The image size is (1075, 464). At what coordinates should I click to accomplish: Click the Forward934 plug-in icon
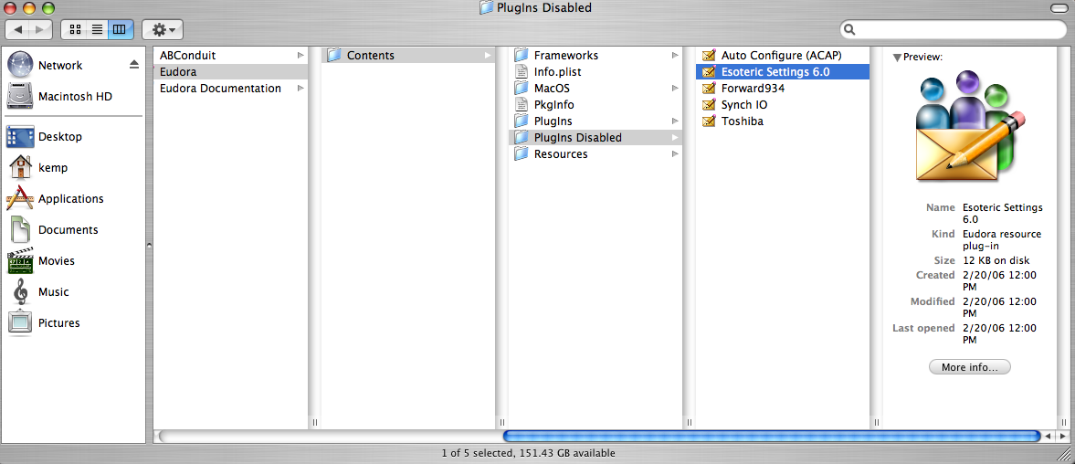tap(709, 89)
